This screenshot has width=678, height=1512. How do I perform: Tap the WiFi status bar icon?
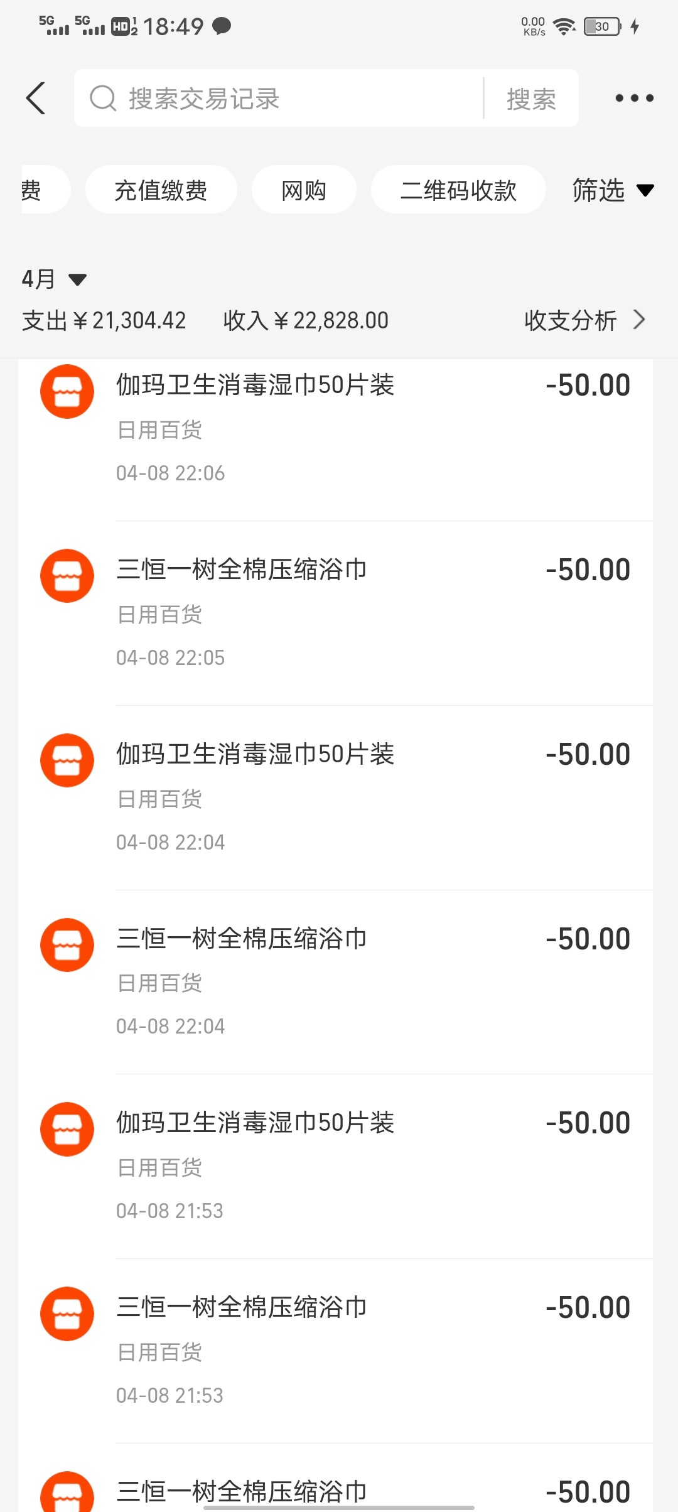coord(564,26)
